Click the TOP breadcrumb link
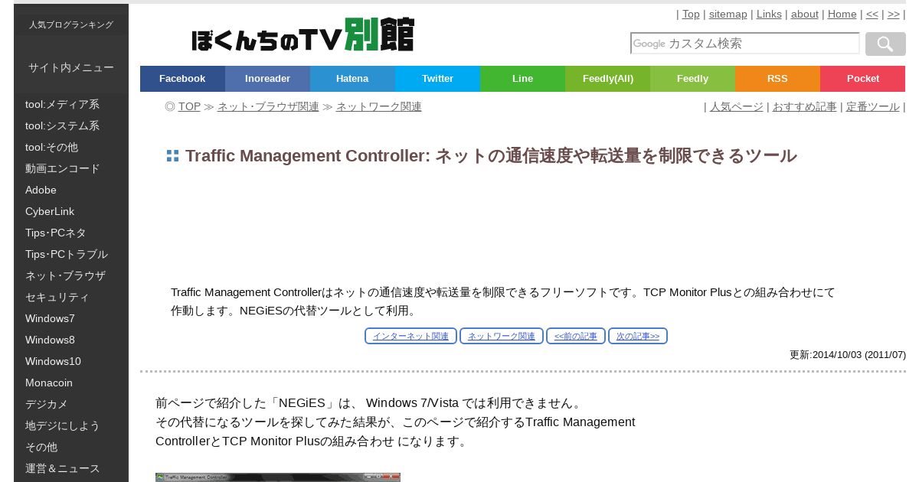 tap(189, 106)
